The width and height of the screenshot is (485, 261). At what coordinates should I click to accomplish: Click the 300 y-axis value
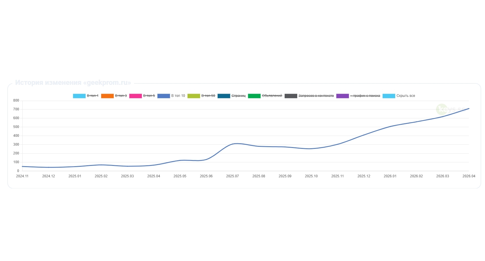click(16, 144)
